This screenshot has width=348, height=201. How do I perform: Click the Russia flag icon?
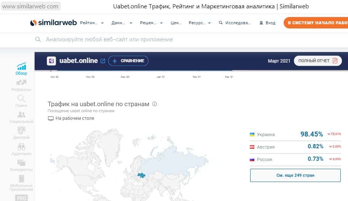[x=252, y=159]
